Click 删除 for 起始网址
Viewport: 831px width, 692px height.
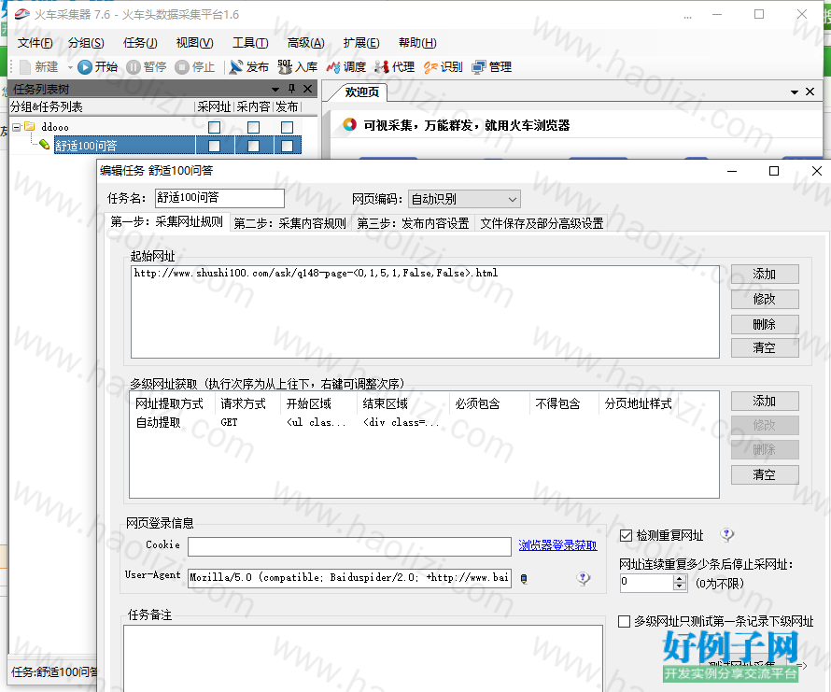pos(765,324)
